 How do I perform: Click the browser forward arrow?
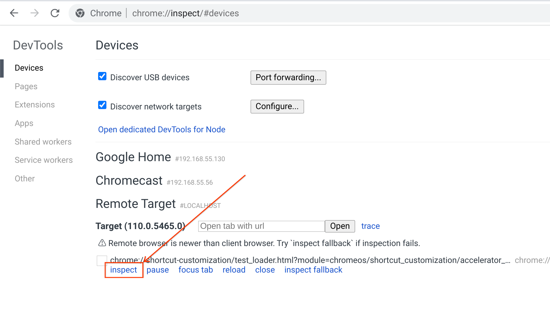click(34, 13)
